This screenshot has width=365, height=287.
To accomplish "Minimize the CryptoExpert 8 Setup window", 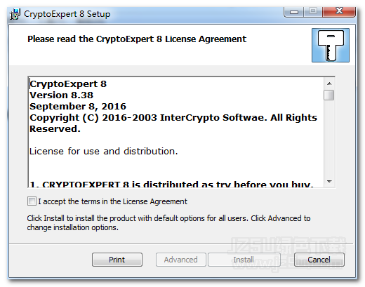I will [x=294, y=12].
